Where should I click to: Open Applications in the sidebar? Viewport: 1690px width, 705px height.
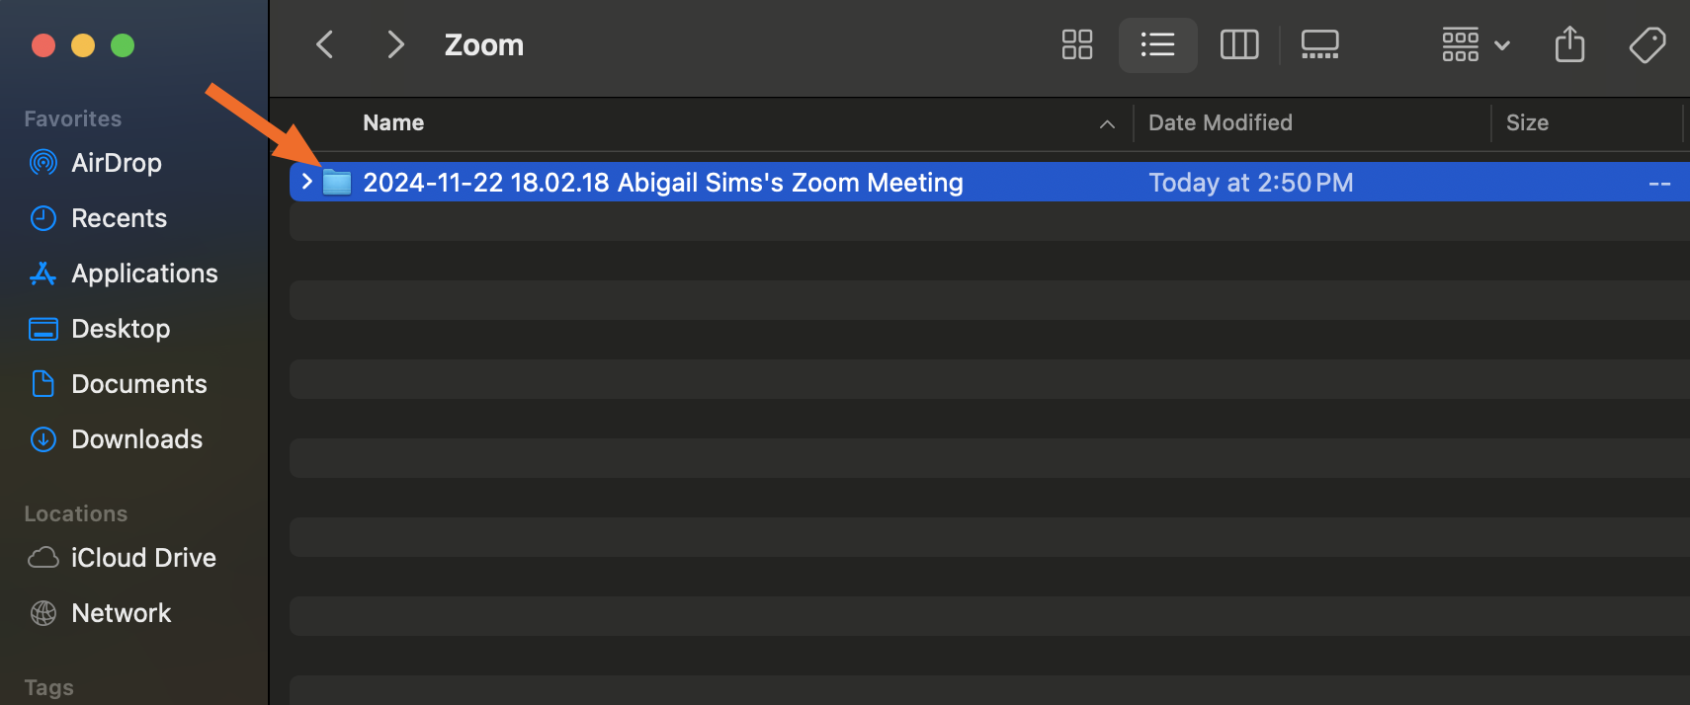(x=144, y=274)
